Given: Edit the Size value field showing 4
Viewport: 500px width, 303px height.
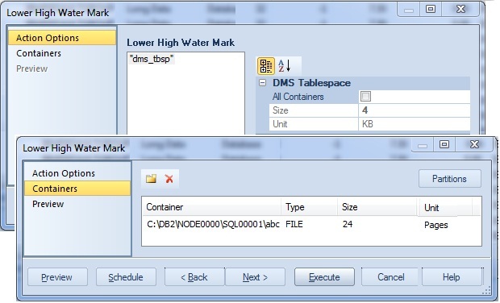Looking at the screenshot, I should [x=414, y=110].
